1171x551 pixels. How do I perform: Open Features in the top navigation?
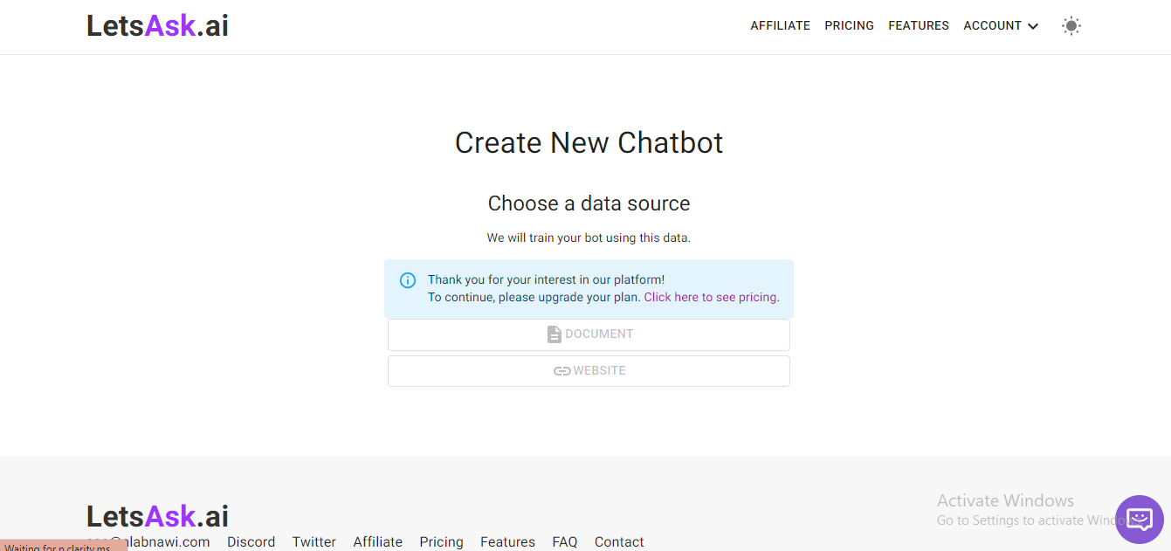pyautogui.click(x=919, y=26)
